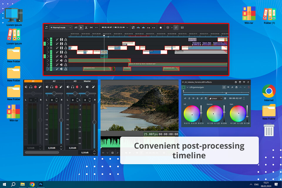Open the timecode format dropdown arrow in the timeline toolbar
The width and height of the screenshot is (282, 188).
pos(127,28)
